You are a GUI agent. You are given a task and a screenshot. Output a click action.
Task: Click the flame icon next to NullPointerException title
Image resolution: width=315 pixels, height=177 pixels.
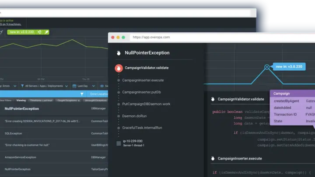click(x=118, y=53)
